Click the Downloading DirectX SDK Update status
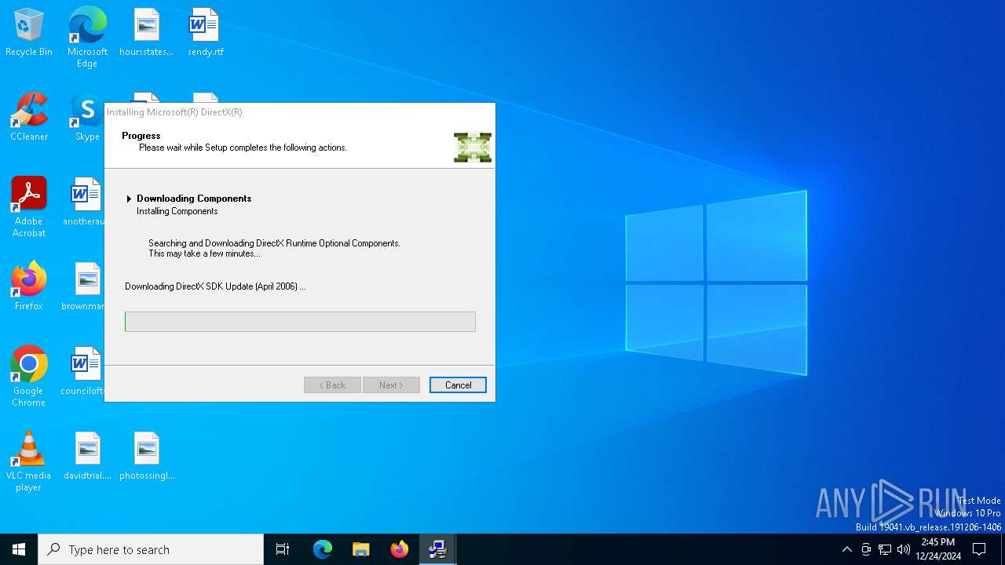 [215, 286]
